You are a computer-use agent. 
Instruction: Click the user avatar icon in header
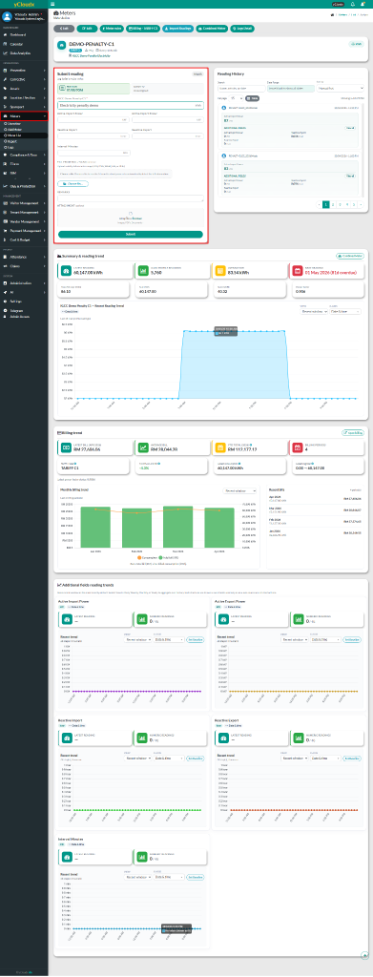tap(363, 5)
